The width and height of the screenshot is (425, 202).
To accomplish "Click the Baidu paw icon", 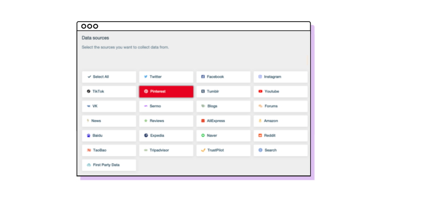I will tap(89, 135).
